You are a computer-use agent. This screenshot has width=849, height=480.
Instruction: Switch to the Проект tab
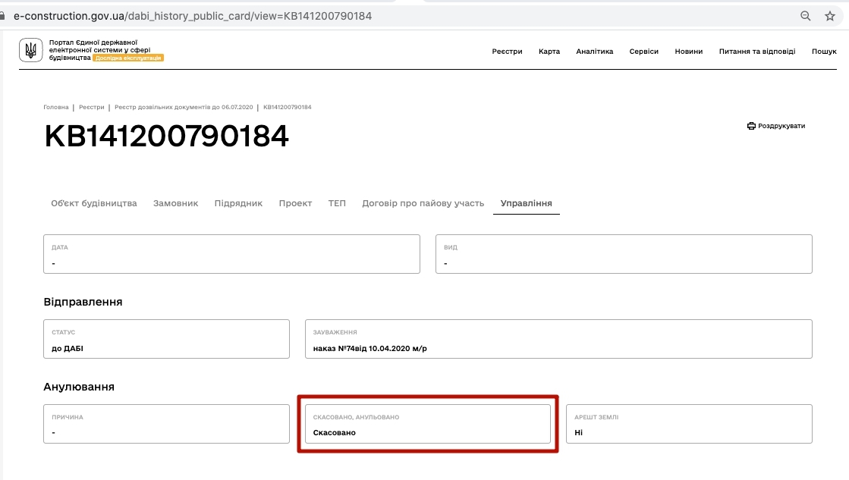coord(295,203)
